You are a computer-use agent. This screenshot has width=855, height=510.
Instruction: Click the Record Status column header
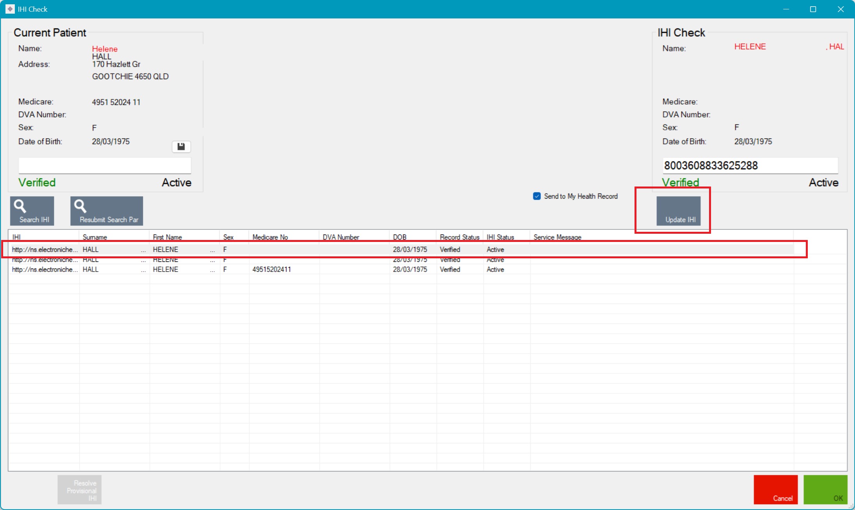(x=459, y=237)
